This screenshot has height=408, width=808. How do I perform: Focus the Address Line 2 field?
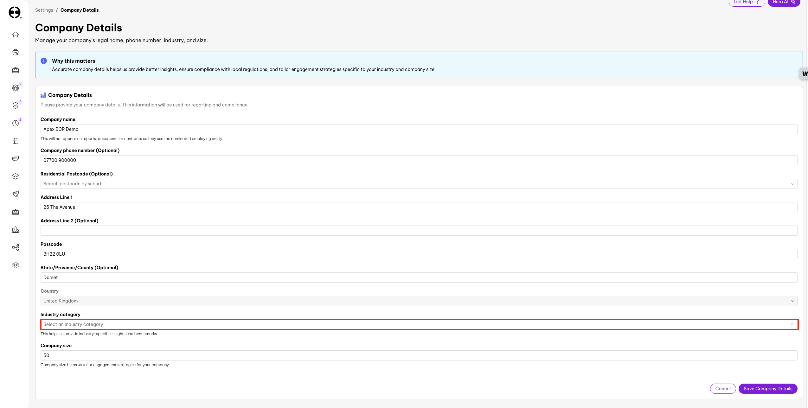tap(418, 231)
